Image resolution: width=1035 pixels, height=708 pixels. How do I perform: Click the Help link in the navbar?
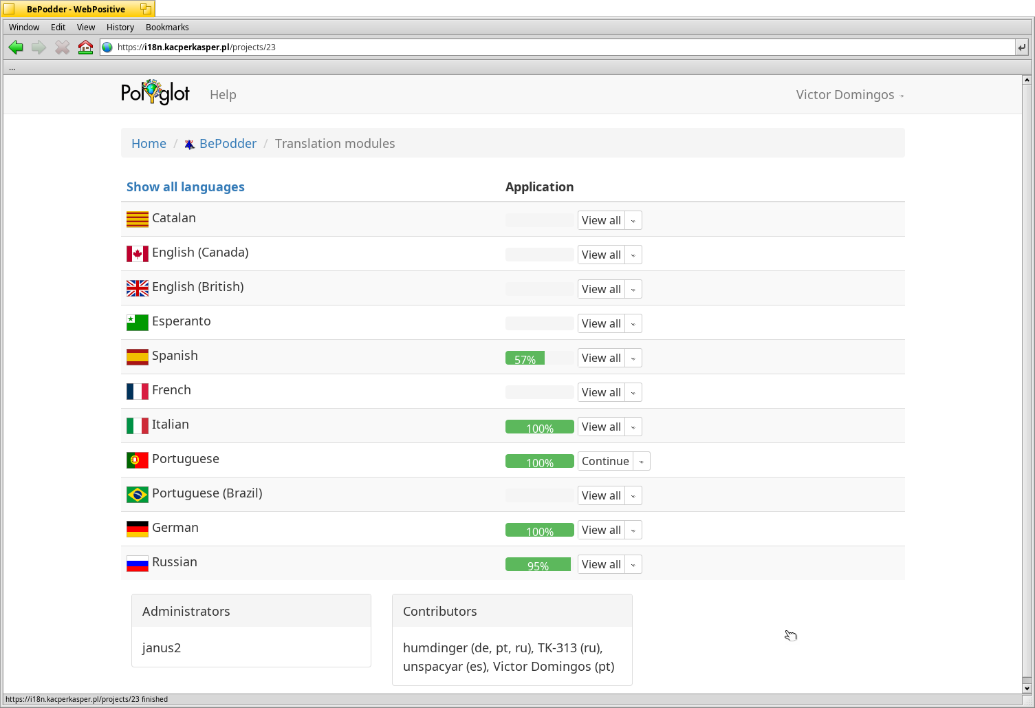point(223,95)
